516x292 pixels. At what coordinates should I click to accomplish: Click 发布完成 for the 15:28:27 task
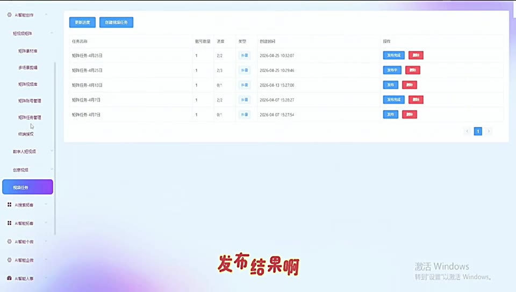pos(393,99)
